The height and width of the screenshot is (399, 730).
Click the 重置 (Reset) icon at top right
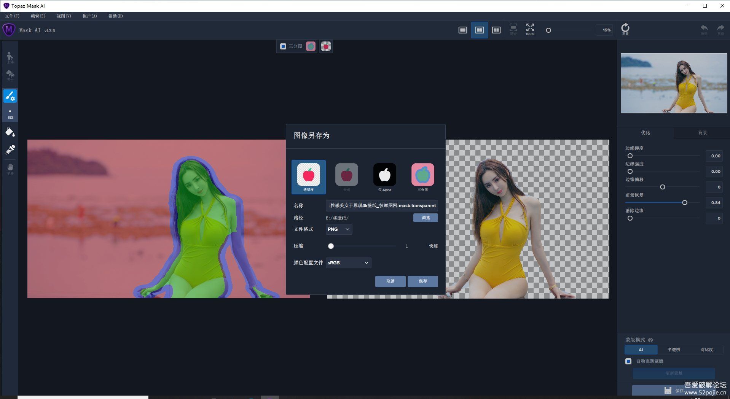coord(625,29)
